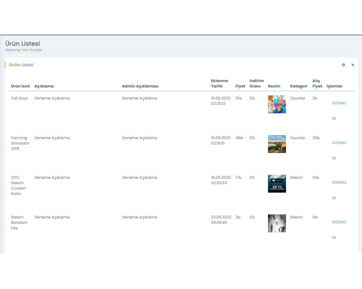
Task: Click the Eklenme Tarihi column header
Action: pyautogui.click(x=219, y=84)
